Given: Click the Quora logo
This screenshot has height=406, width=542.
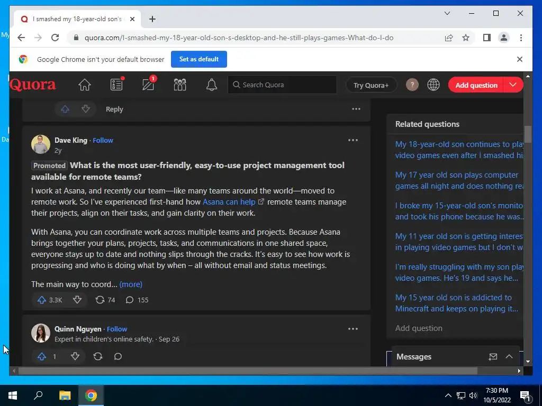Looking at the screenshot, I should (32, 85).
